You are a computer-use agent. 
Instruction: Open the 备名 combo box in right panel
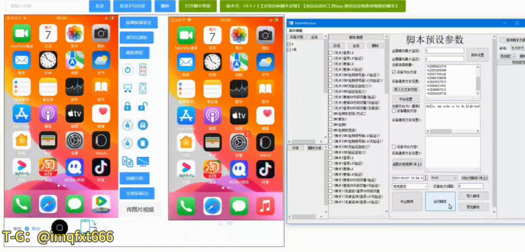(518, 48)
